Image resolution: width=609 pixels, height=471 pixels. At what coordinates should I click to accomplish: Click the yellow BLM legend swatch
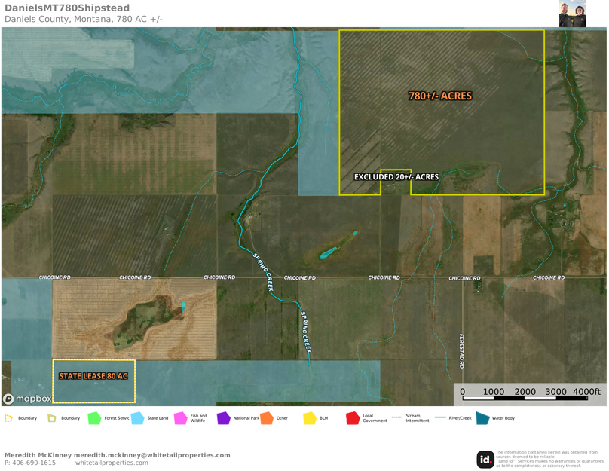tap(309, 417)
